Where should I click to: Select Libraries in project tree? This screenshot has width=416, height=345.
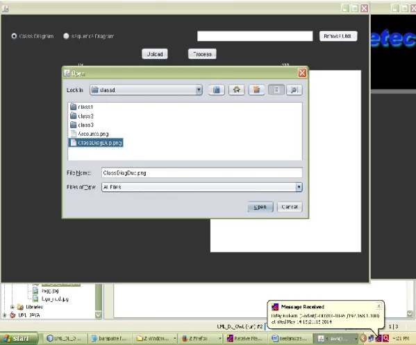coord(34,307)
